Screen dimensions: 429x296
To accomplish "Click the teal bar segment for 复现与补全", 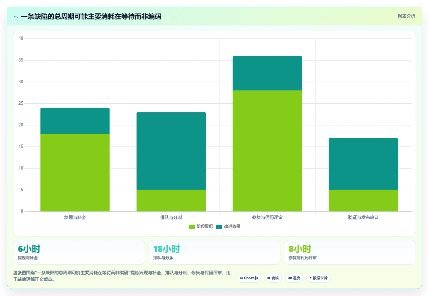I will click(x=75, y=121).
